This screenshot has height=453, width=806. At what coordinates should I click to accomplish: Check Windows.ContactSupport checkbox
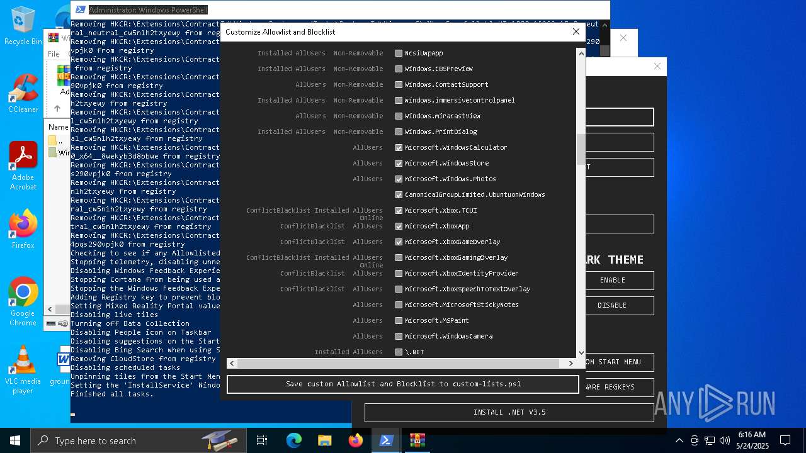pos(399,84)
